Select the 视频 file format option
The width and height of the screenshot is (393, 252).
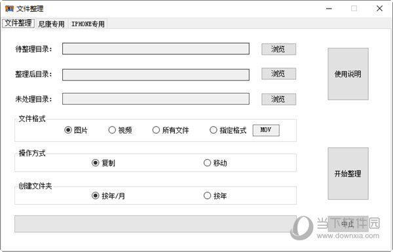click(120, 130)
